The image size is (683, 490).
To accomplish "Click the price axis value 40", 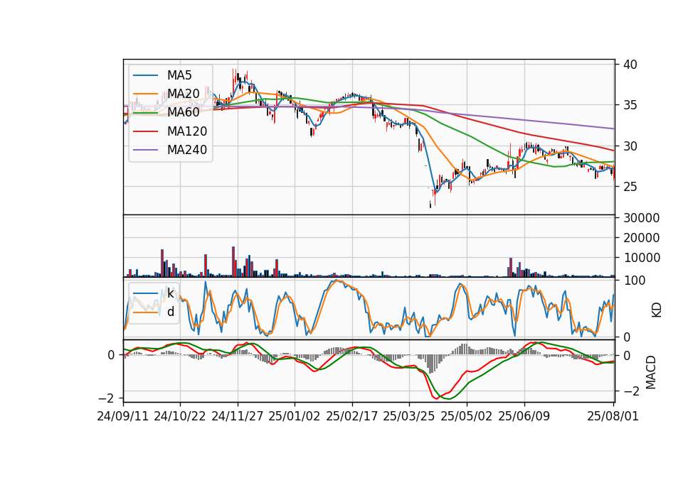I will tap(630, 65).
